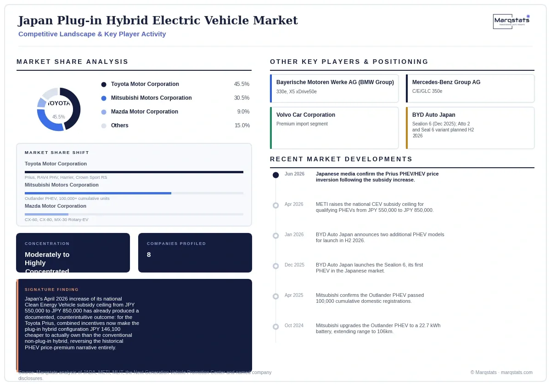Click the source attribution footer text
Image resolution: width=551 pixels, height=386 pixels.
click(x=145, y=375)
